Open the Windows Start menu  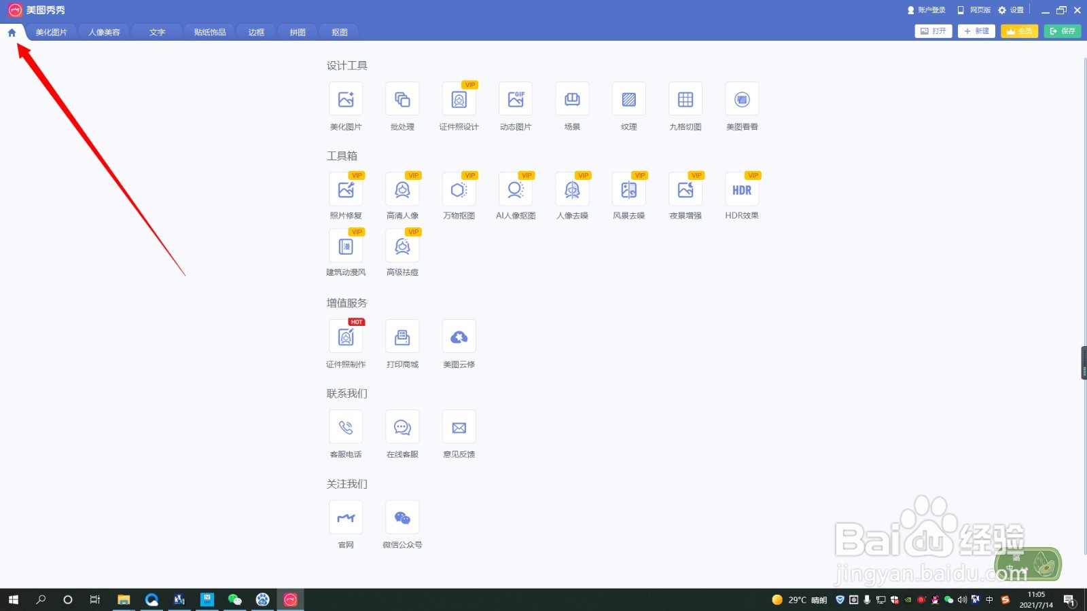pos(14,599)
